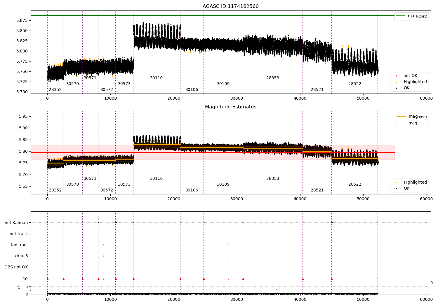
Task: Click obsid label 30570 in the top plot
Action: point(72,84)
